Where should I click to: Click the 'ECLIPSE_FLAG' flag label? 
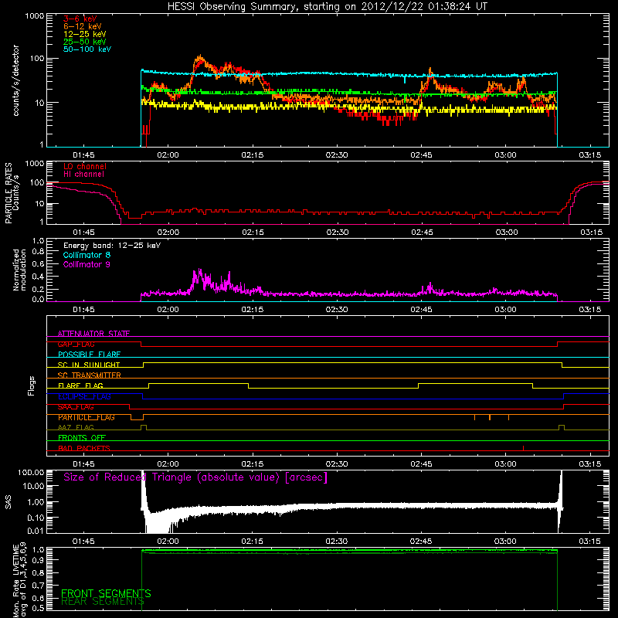(x=84, y=396)
